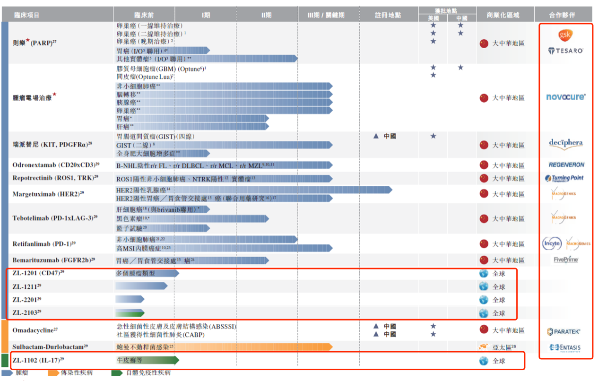Viewport: 598px width, 381px height.
Task: Click the 膠質母細胞瘤 (GBM) (Optune) indication text
Action: 161,68
